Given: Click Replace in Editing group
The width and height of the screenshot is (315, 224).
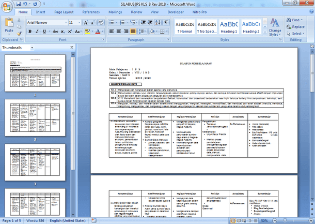Looking at the screenshot, I should (295, 27).
